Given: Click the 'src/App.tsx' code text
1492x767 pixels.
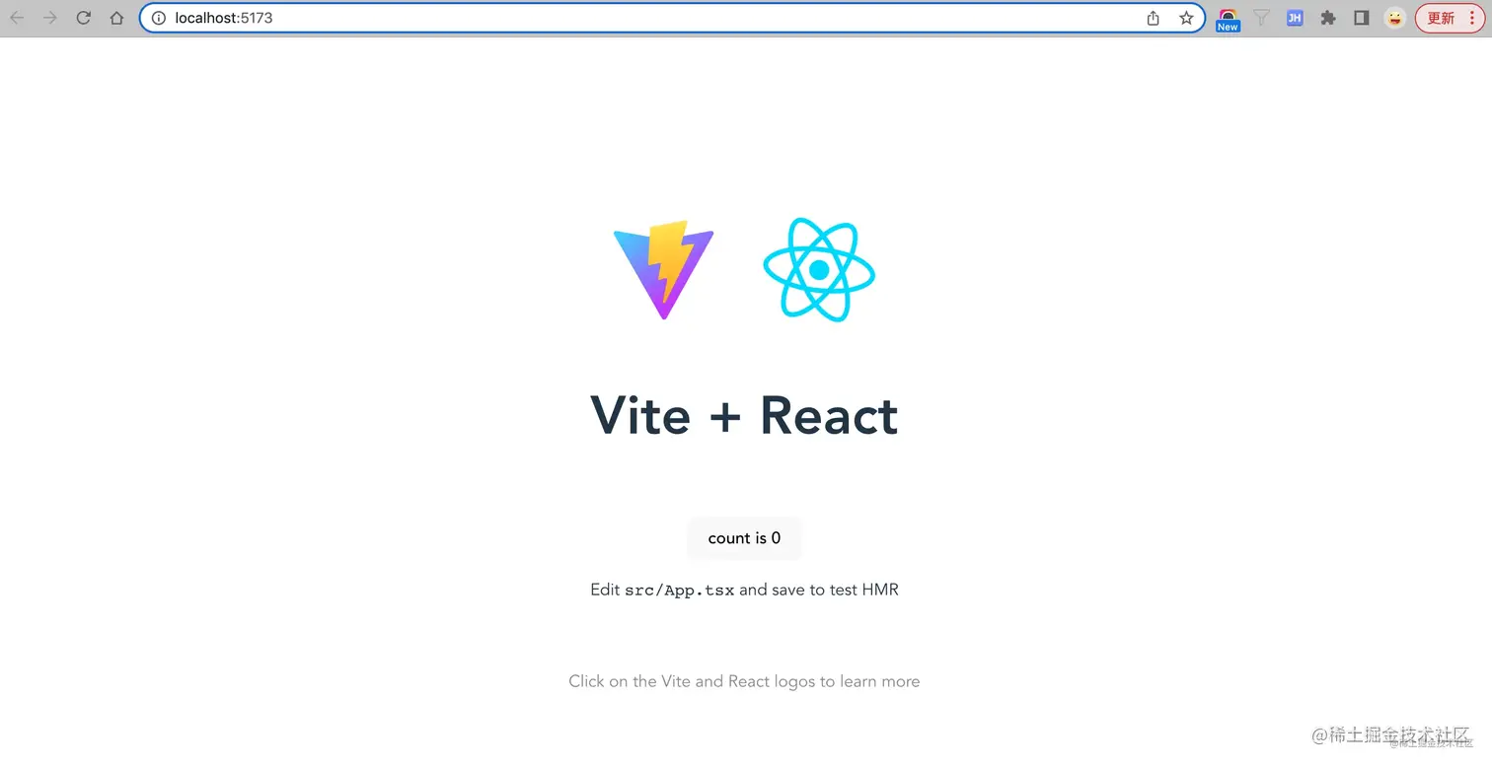Looking at the screenshot, I should (x=680, y=591).
